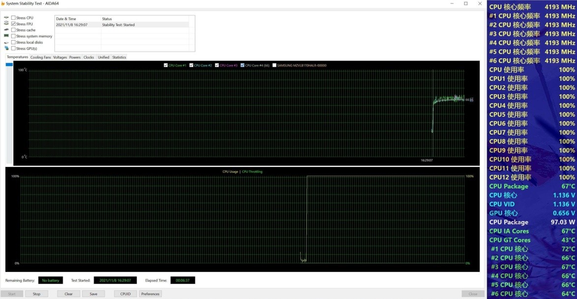Click the 2021/11/8 16:29:07 log entry
Viewport: 577px width, 299px height.
click(x=72, y=25)
